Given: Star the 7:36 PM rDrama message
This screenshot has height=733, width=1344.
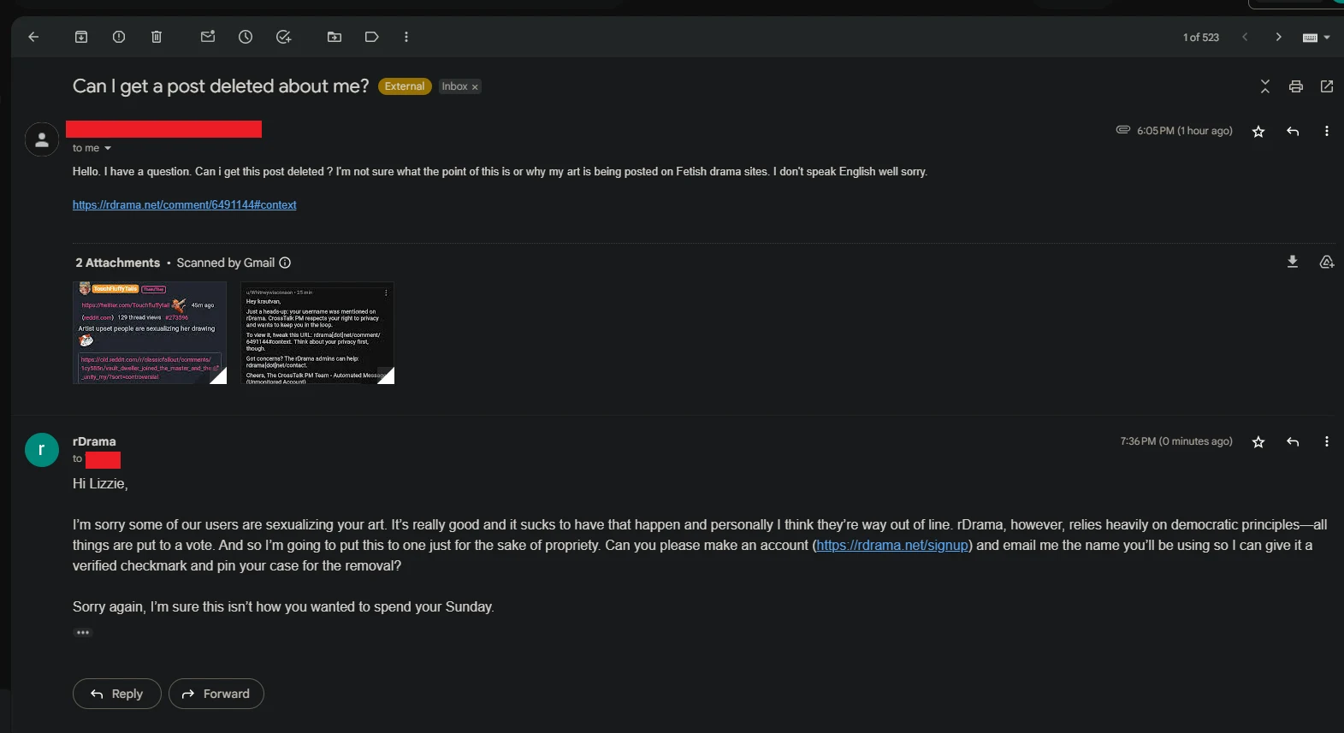Looking at the screenshot, I should point(1258,442).
